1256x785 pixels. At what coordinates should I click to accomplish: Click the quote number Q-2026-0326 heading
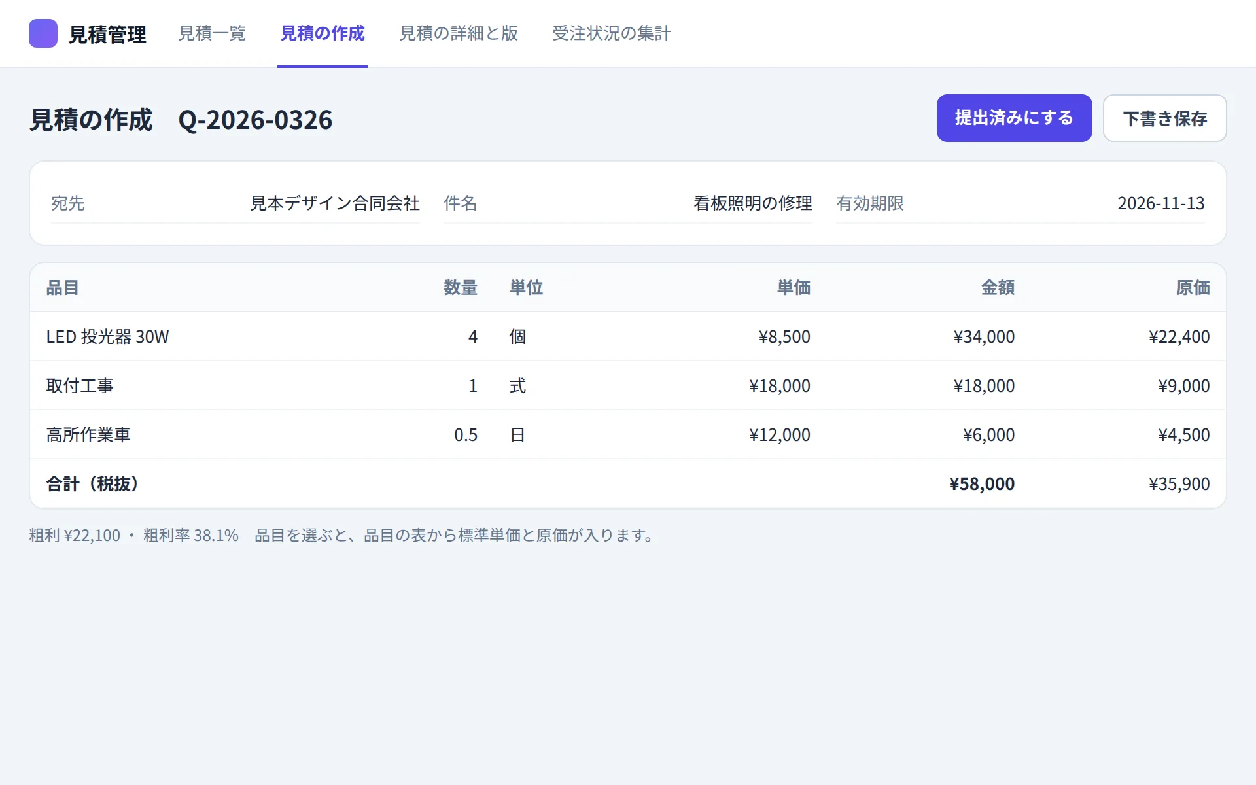255,120
